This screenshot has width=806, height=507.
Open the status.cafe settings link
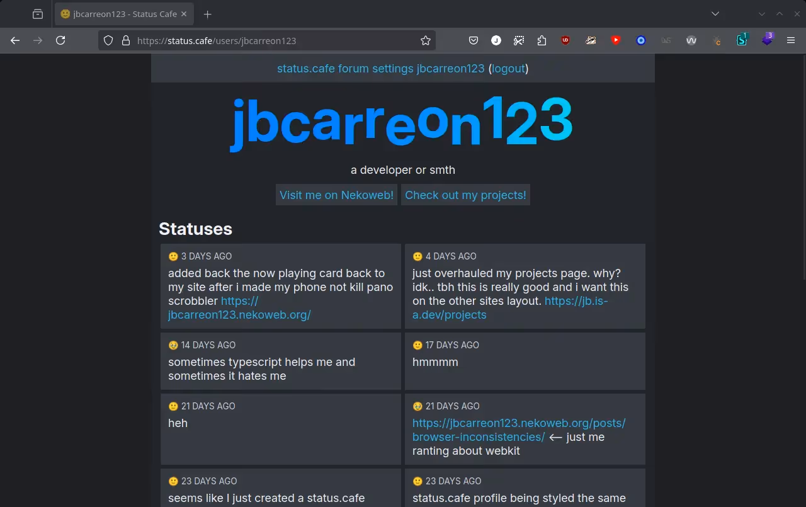394,68
